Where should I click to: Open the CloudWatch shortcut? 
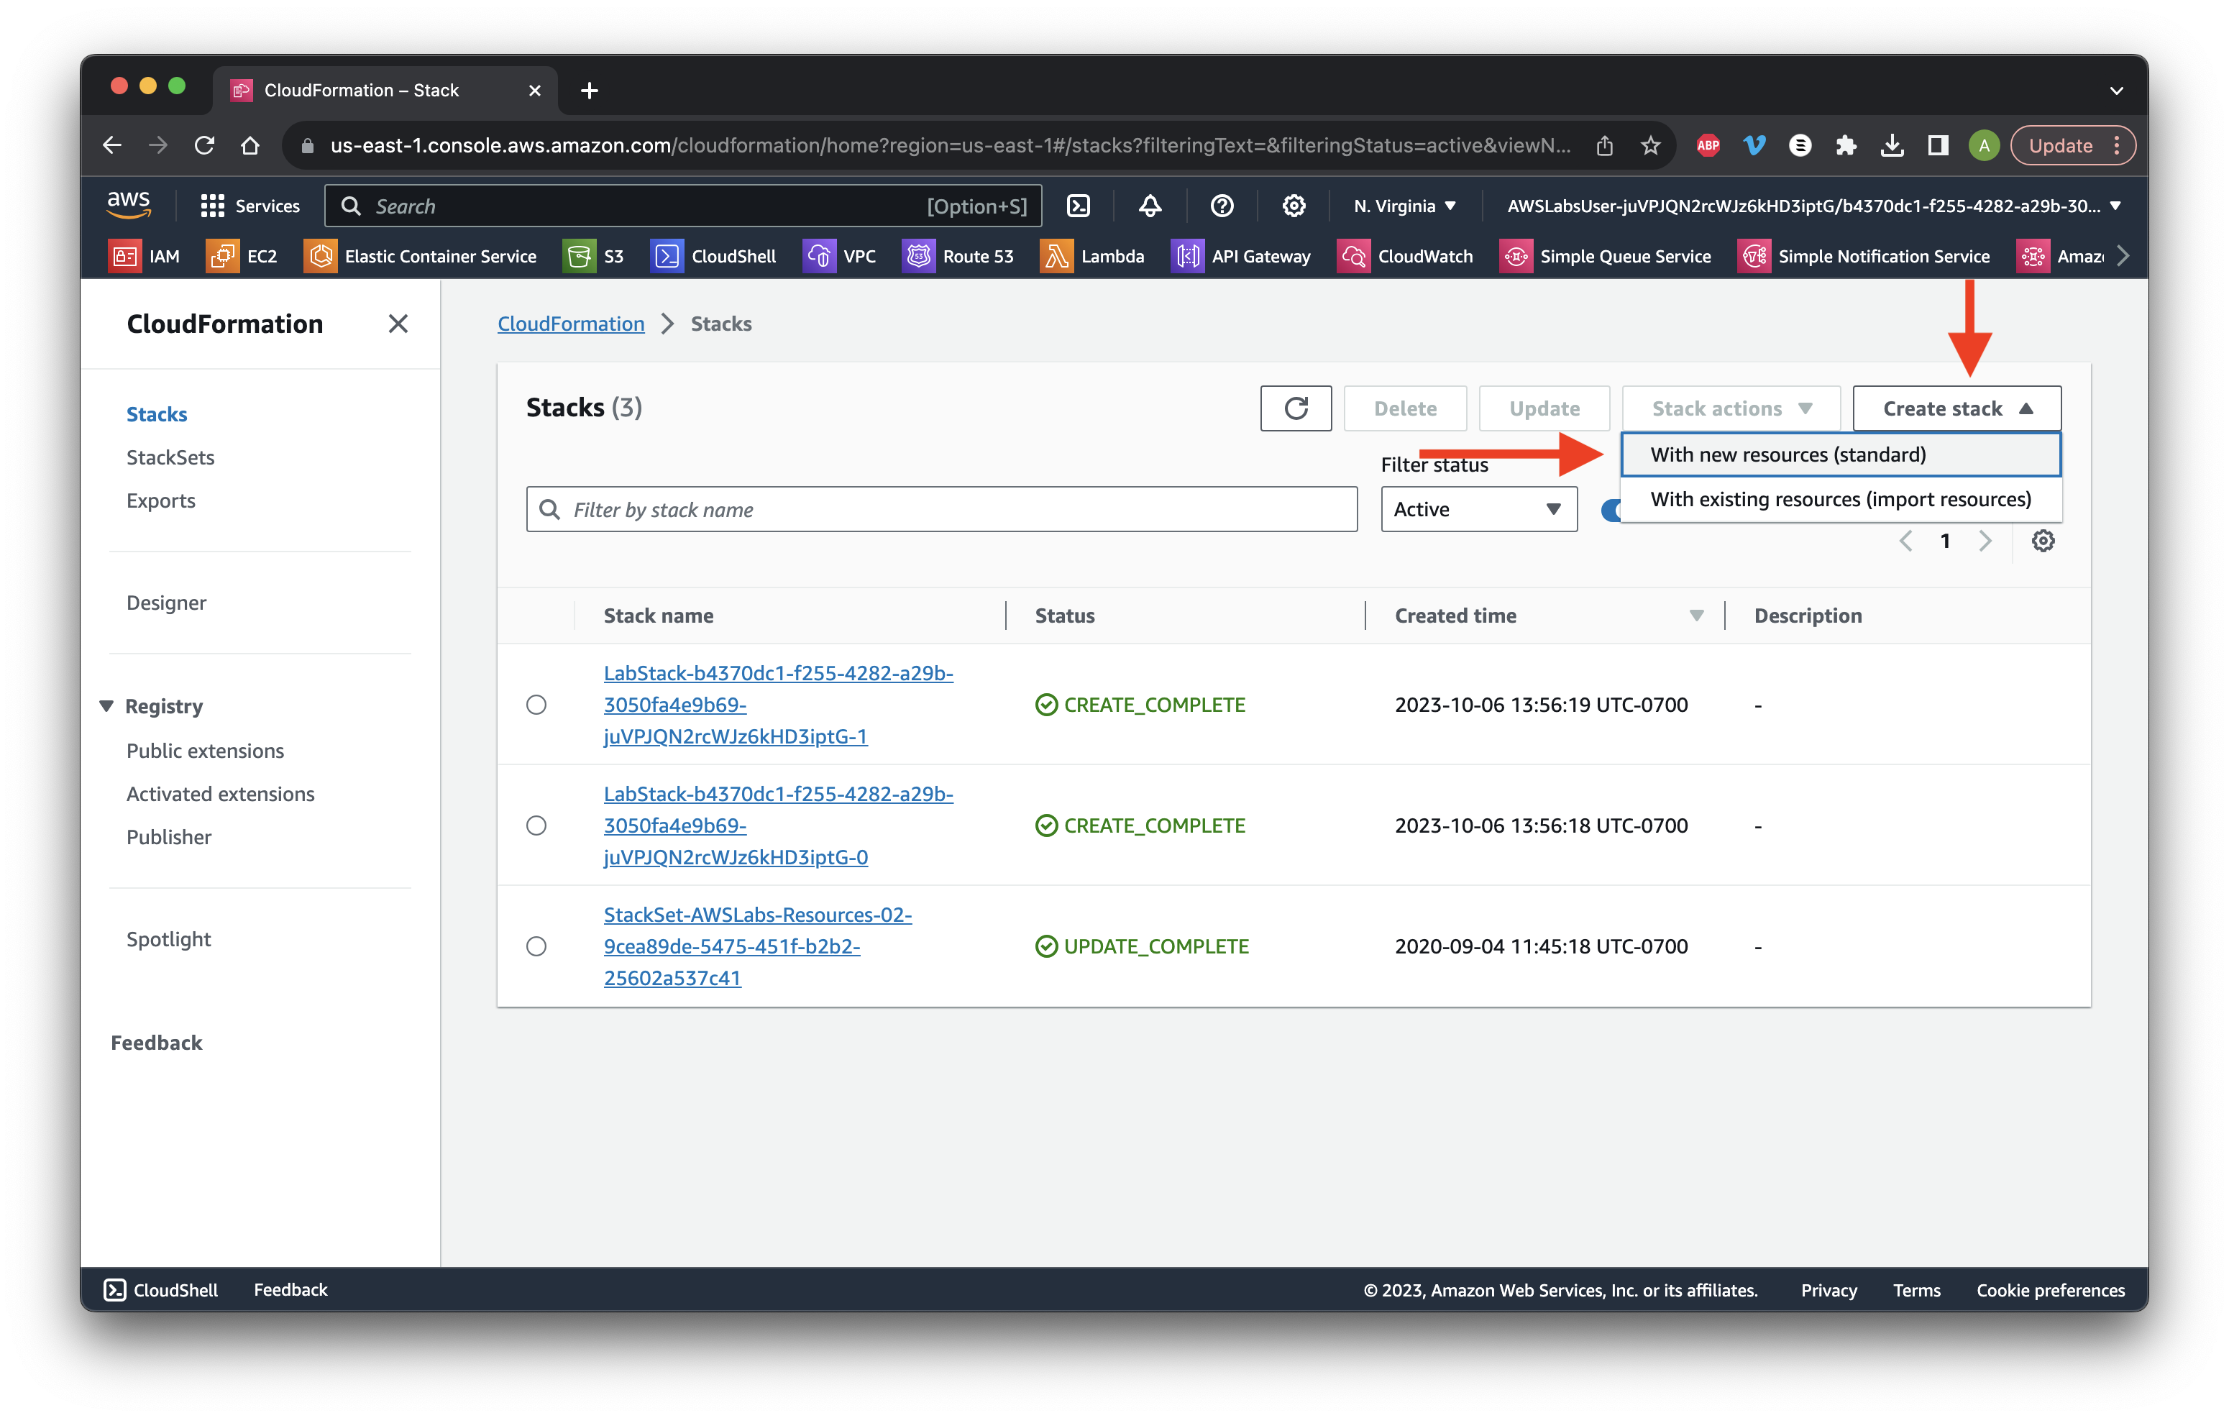pos(1405,257)
